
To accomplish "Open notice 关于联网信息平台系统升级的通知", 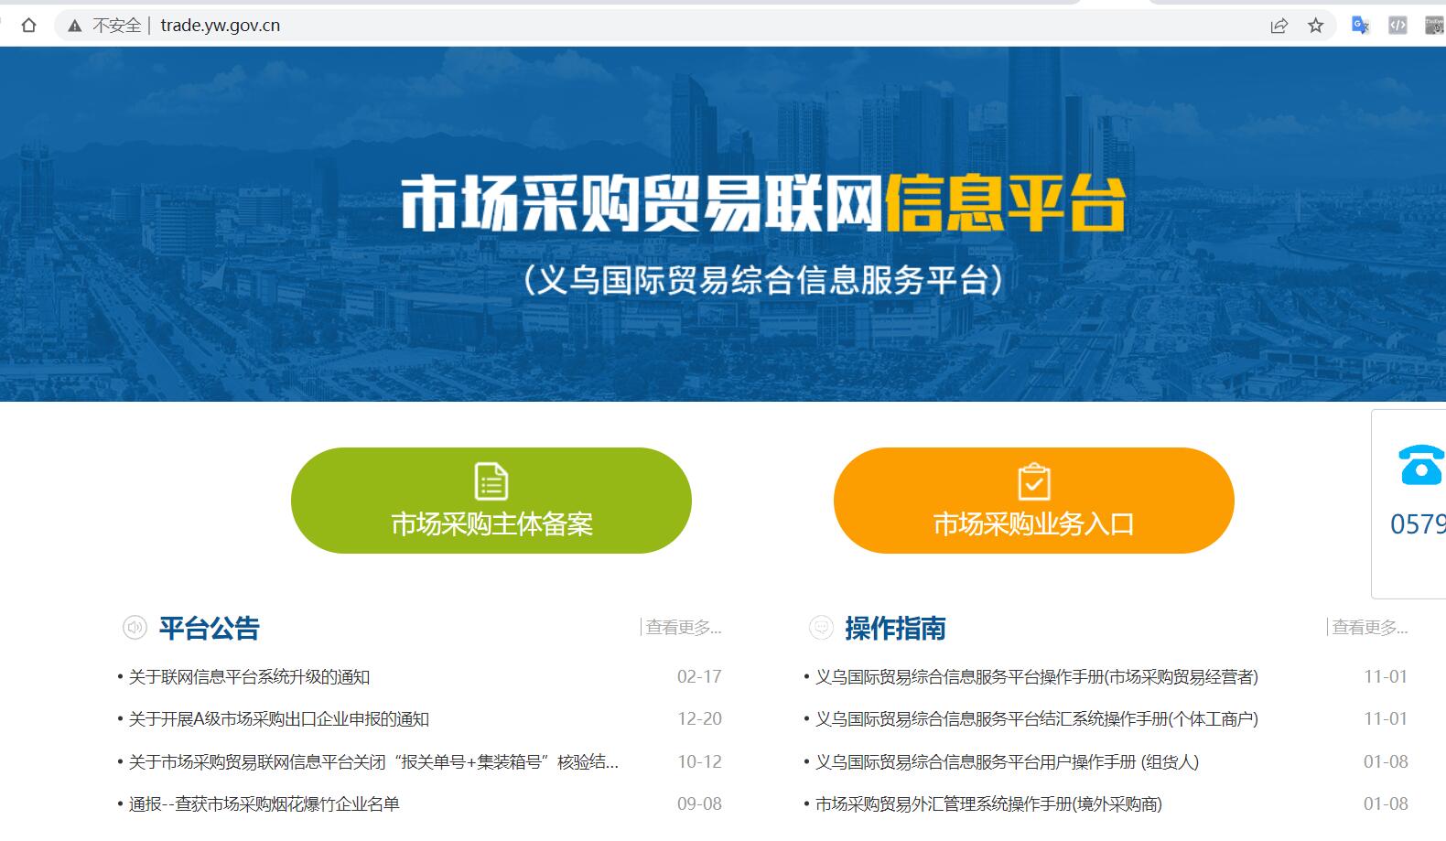I will pyautogui.click(x=249, y=677).
